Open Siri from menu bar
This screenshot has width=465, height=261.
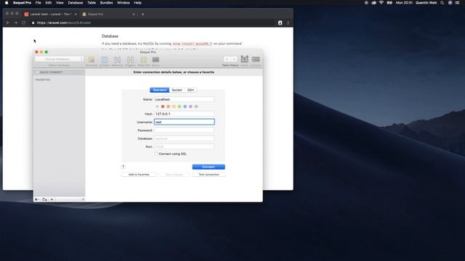pyautogui.click(x=450, y=3)
